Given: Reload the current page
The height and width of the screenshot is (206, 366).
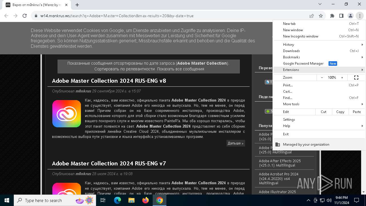Looking at the screenshot, I should 25,16.
